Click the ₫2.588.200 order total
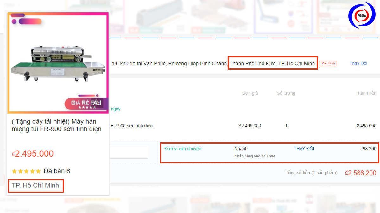 tap(361, 173)
